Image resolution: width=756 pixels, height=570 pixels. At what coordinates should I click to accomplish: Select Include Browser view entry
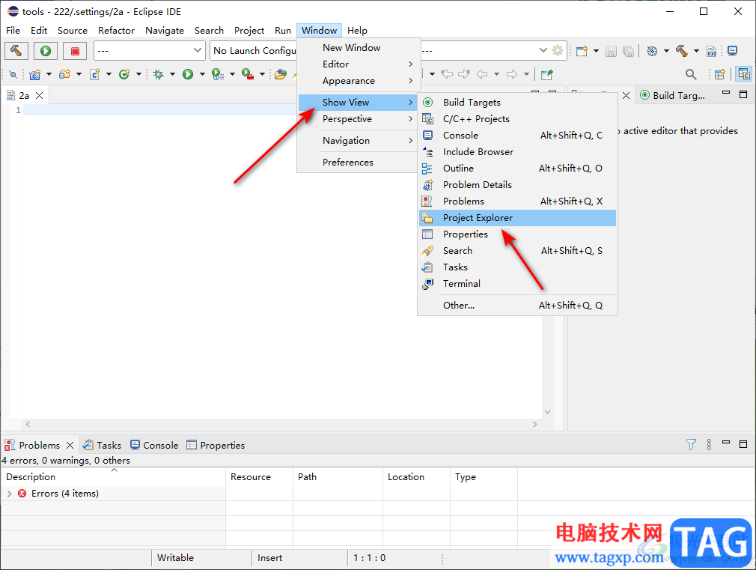click(x=517, y=151)
